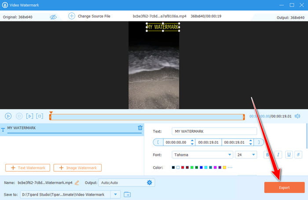Toggle strikethrough formatting
The image size is (308, 200).
coord(298,155)
